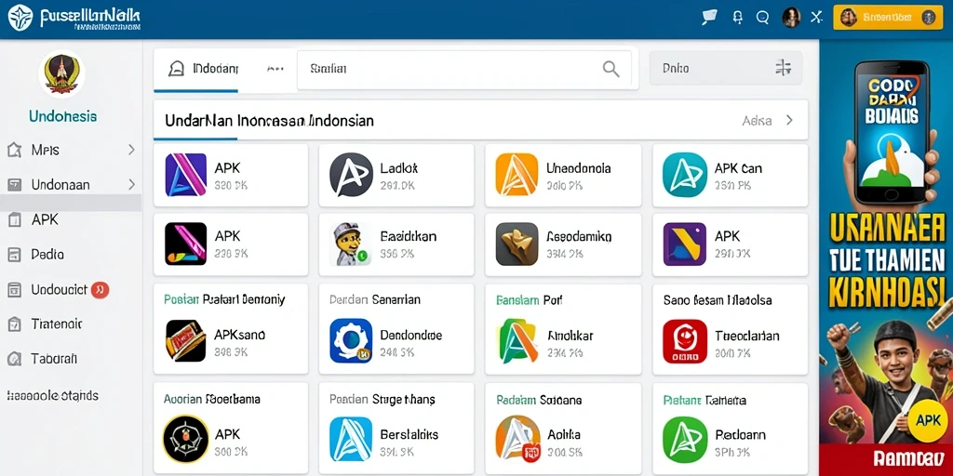
Task: Open the Basidkan character app icon
Action: (351, 245)
